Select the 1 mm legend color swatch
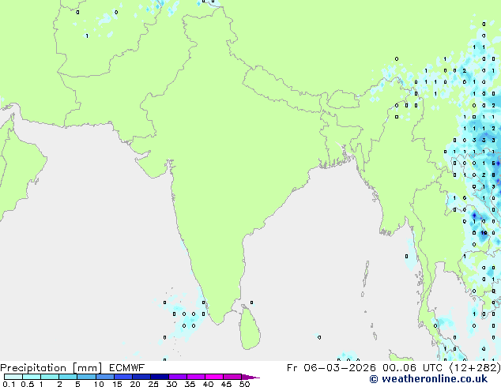The image size is (501, 387). tap(50, 377)
